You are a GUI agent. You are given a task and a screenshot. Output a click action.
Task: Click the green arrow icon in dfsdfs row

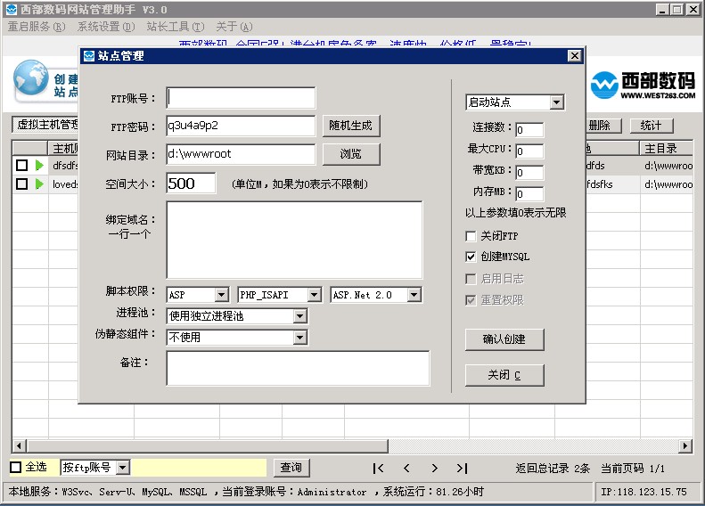tap(39, 166)
